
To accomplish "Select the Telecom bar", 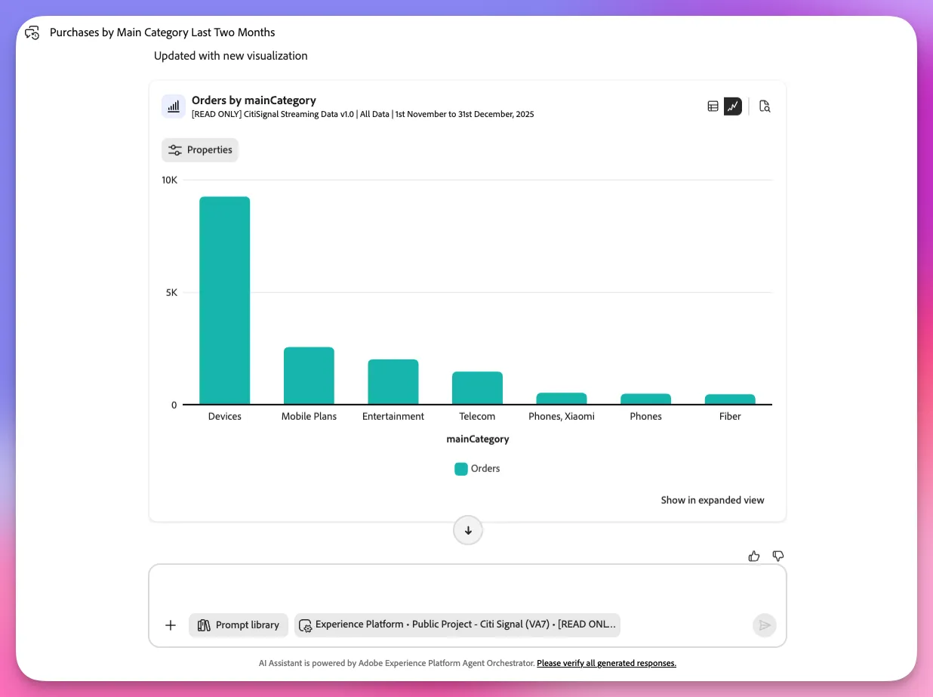I will (x=477, y=388).
